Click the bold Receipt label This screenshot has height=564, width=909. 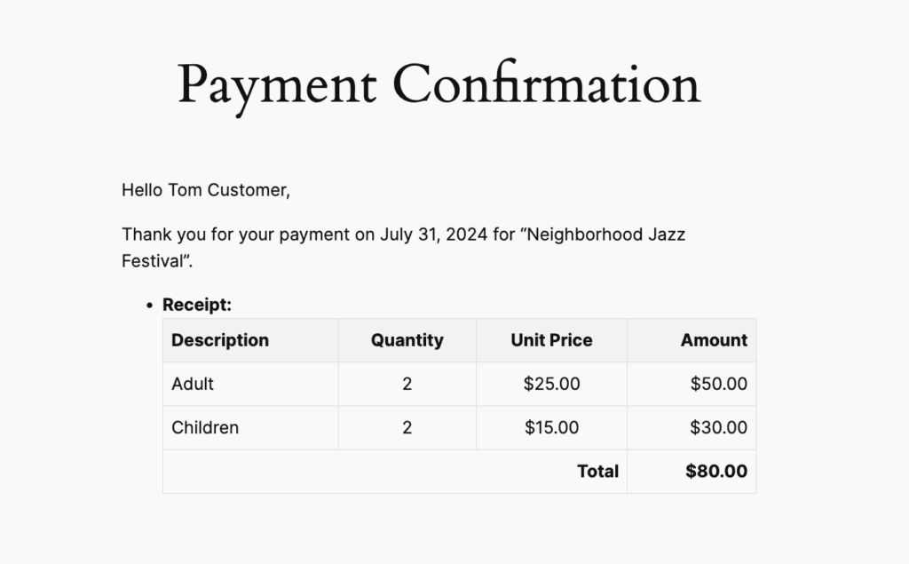pos(196,305)
